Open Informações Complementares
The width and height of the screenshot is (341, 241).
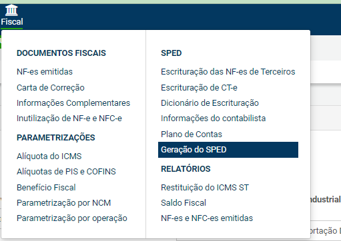pos(73,103)
